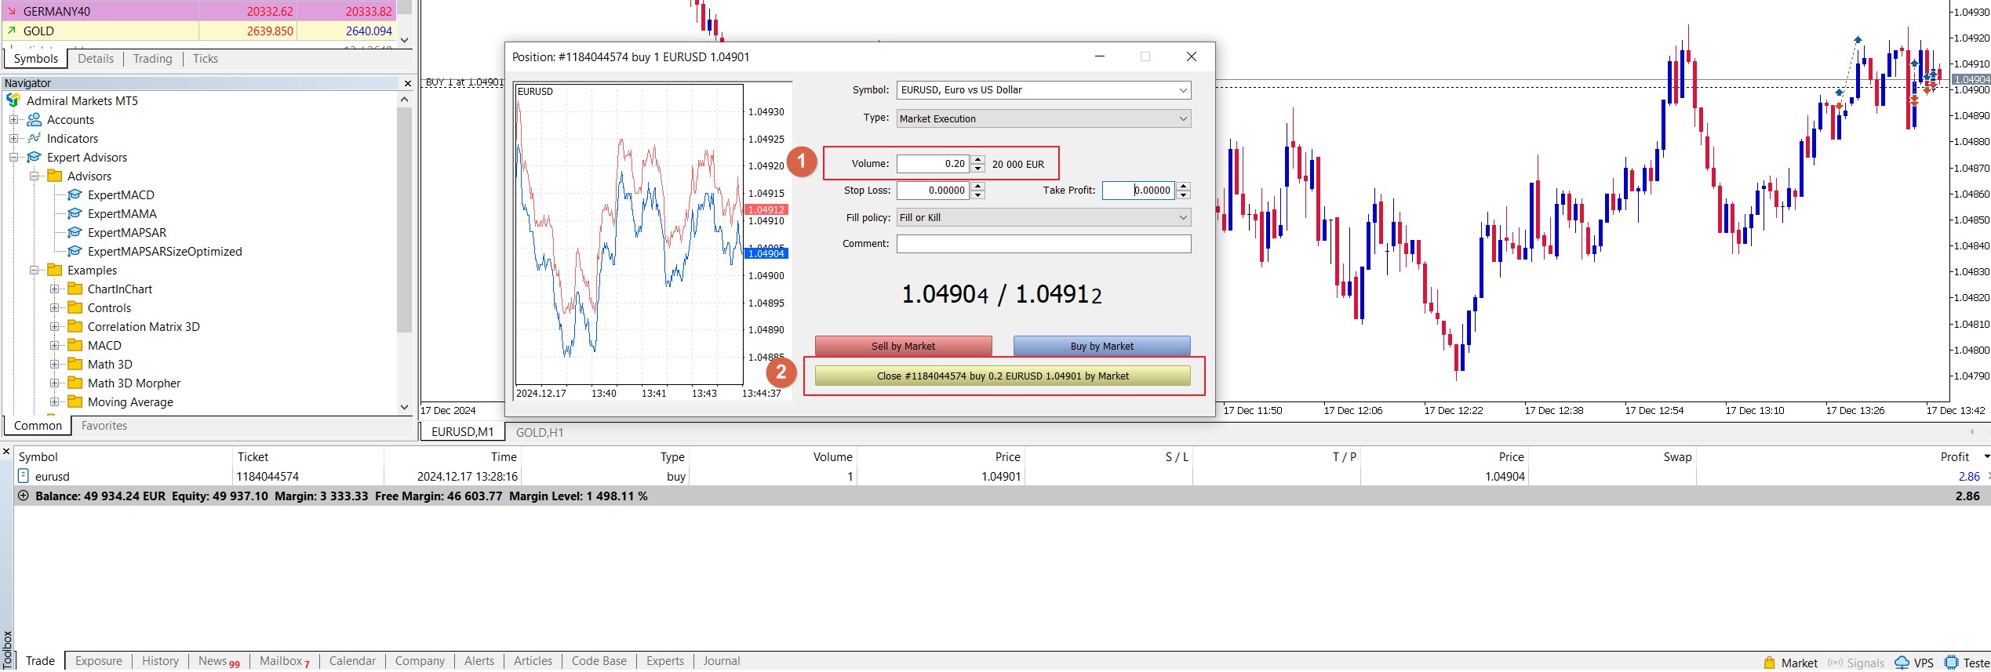Click the Comment input field
This screenshot has height=672, width=1991.
(x=1043, y=244)
